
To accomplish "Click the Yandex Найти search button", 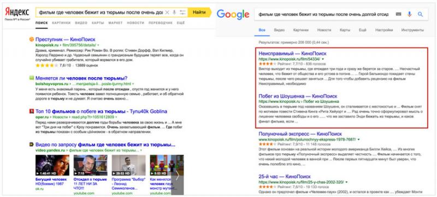I will point(199,12).
